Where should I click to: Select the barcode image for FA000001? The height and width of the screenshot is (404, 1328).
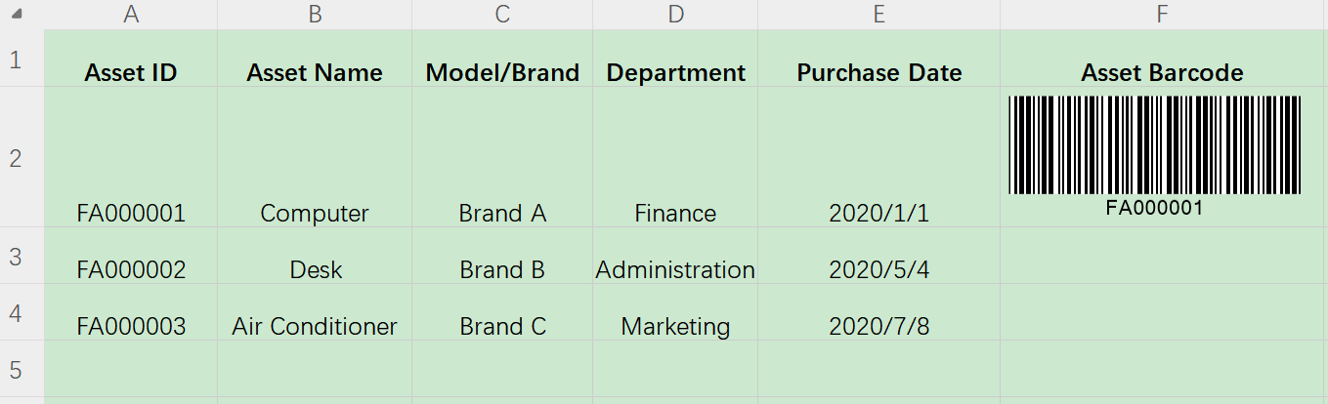(x=1154, y=154)
